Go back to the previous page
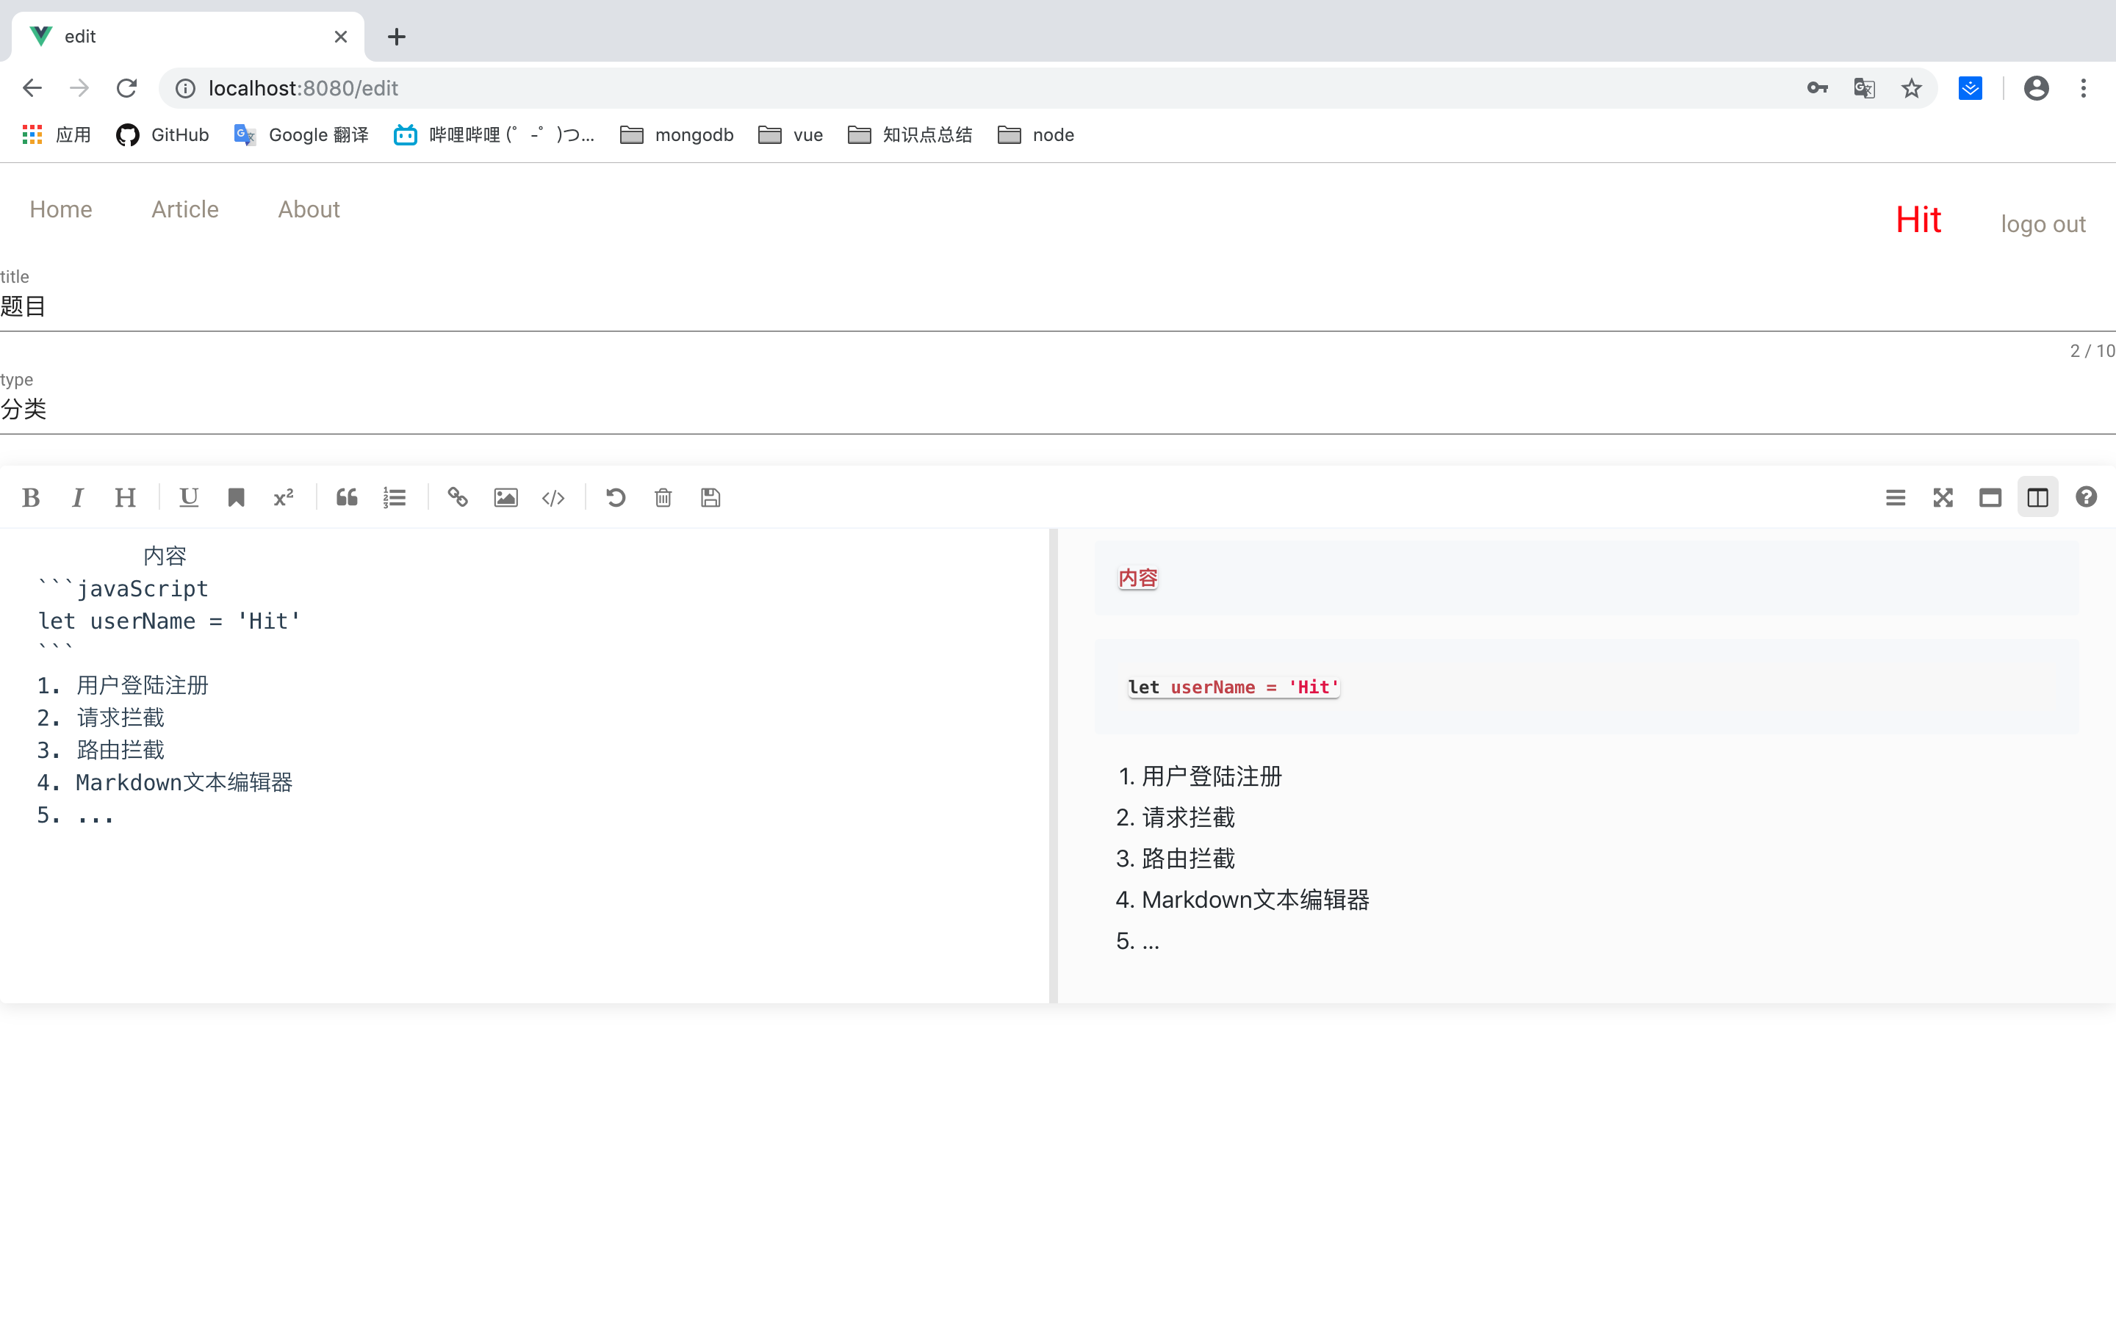Screen dimensions: 2116x1322 point(32,88)
